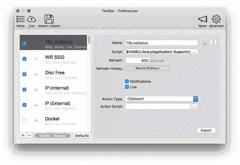Select the IP (Internal) list row

pos(53,90)
